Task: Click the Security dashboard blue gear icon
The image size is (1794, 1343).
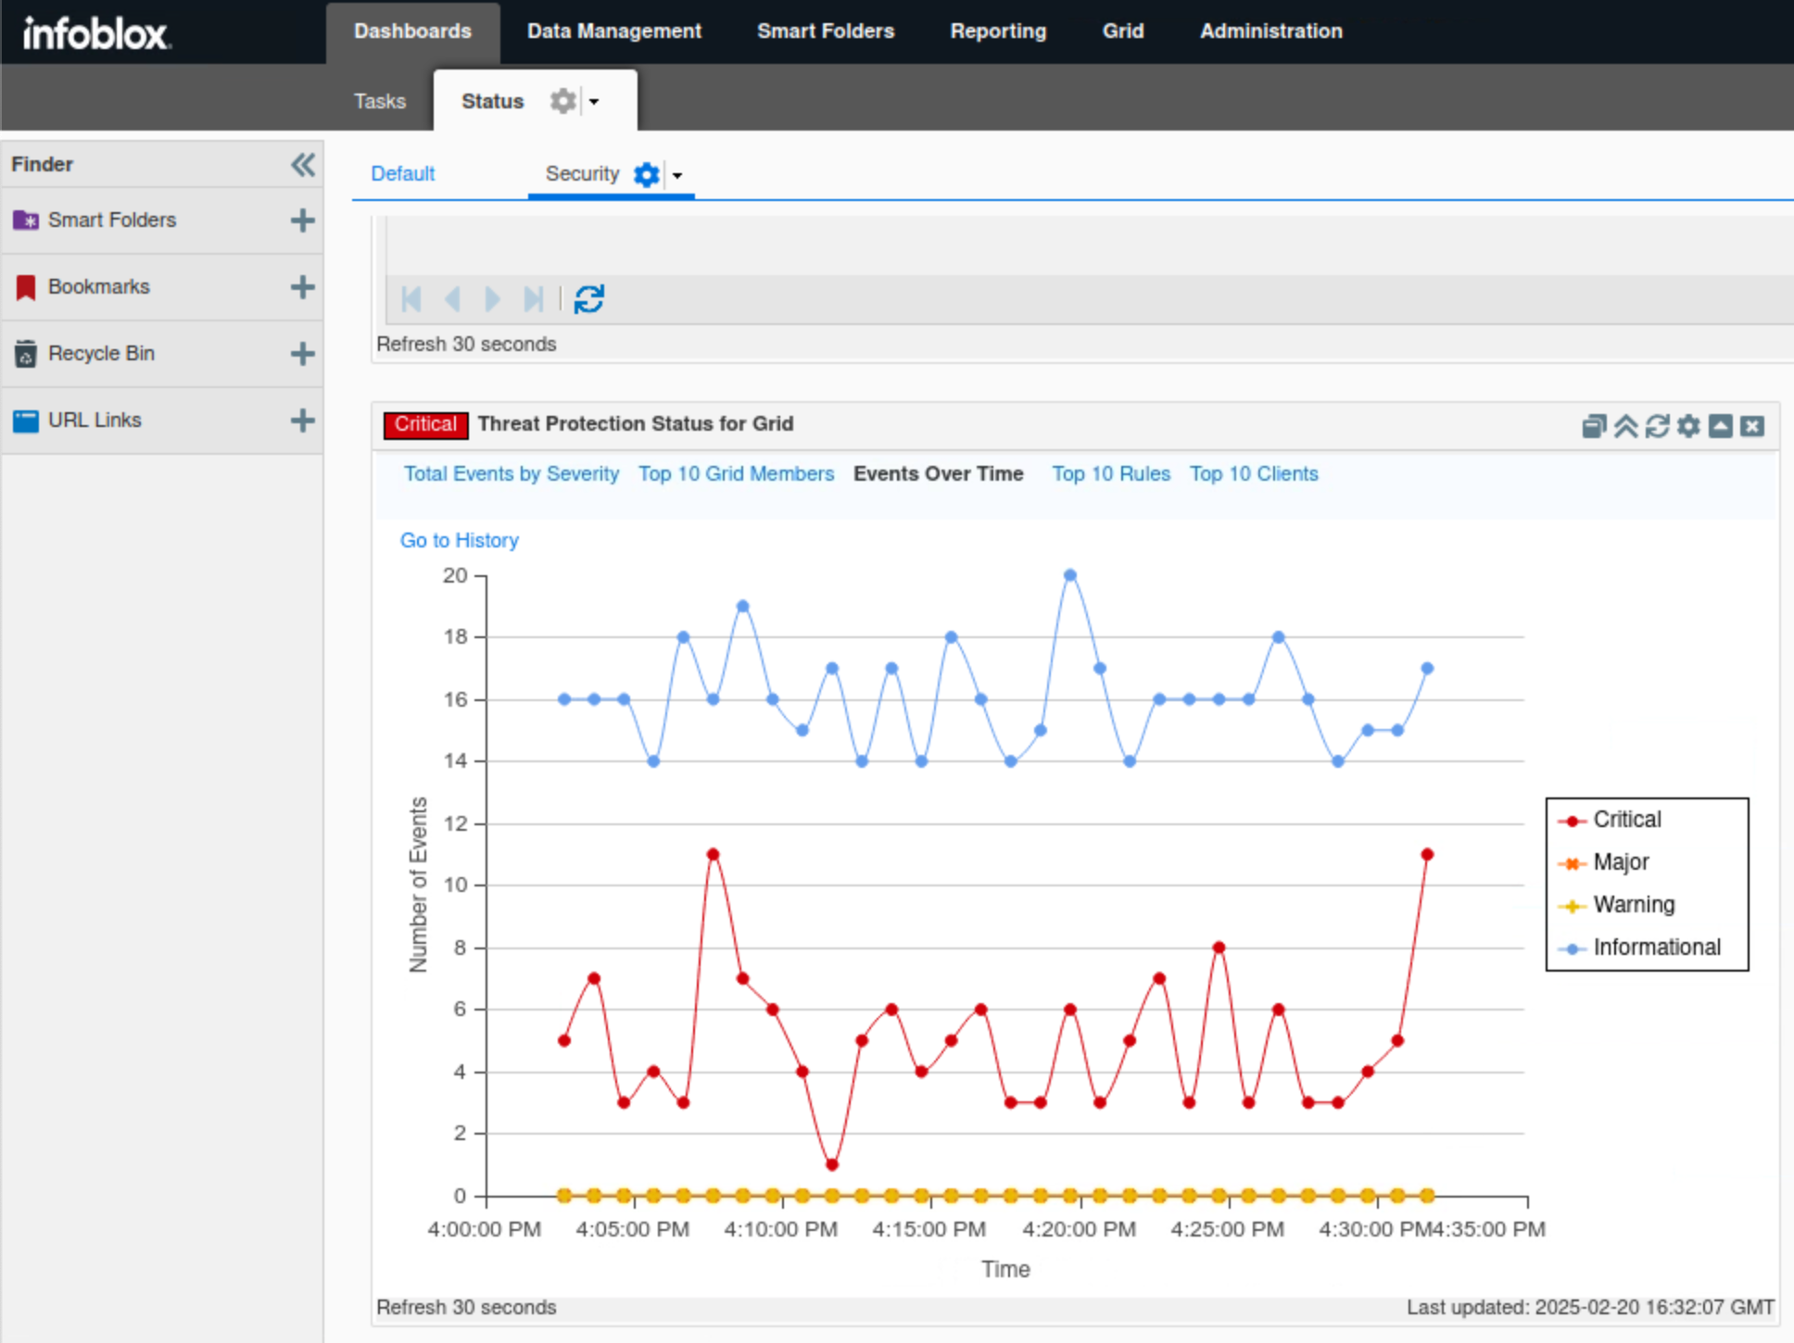Action: click(x=646, y=174)
